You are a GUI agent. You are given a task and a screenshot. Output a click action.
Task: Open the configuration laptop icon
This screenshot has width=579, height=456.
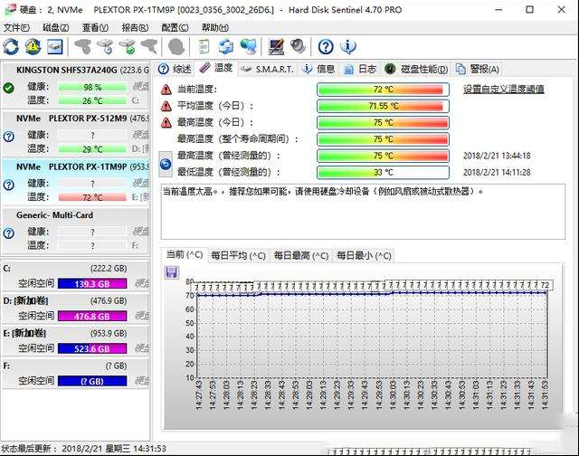tap(276, 46)
